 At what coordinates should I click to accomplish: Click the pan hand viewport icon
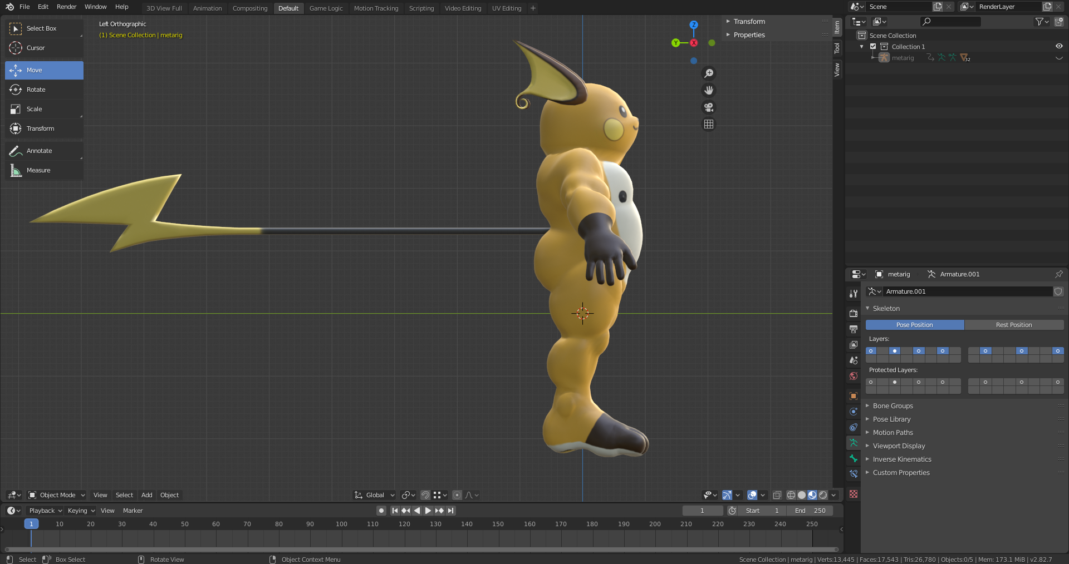coord(709,90)
